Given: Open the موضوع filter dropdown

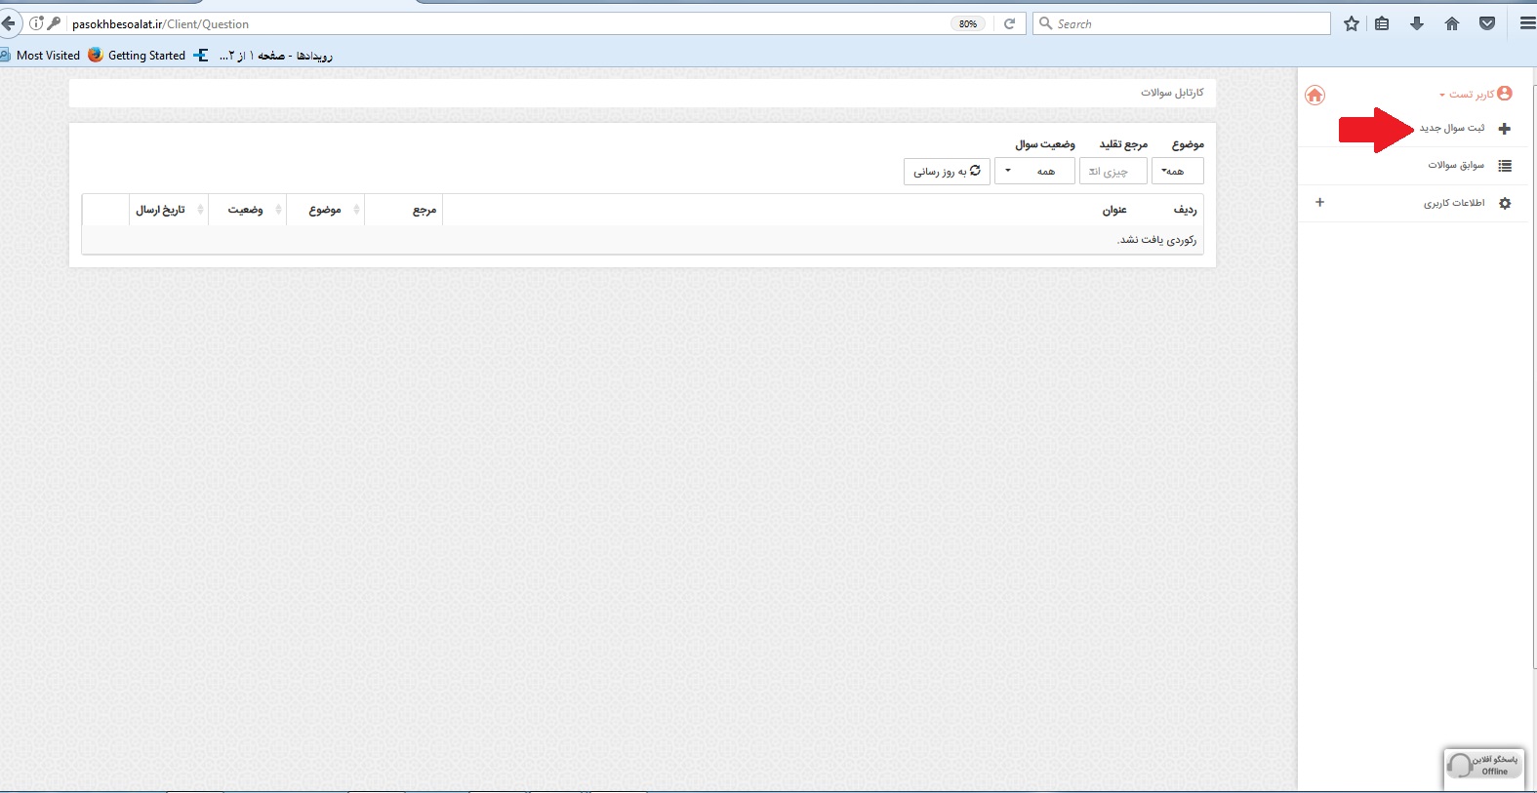Looking at the screenshot, I should [x=1177, y=172].
